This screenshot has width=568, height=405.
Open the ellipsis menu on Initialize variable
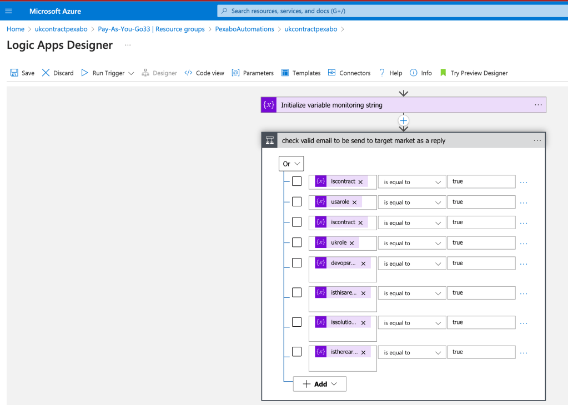click(539, 105)
